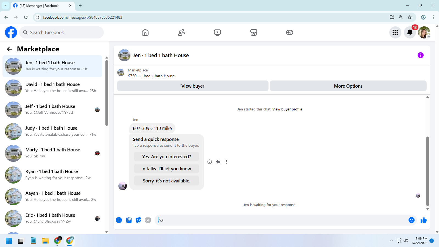Send quick response Sorry, it's not available.
439x247 pixels.
[x=166, y=181]
